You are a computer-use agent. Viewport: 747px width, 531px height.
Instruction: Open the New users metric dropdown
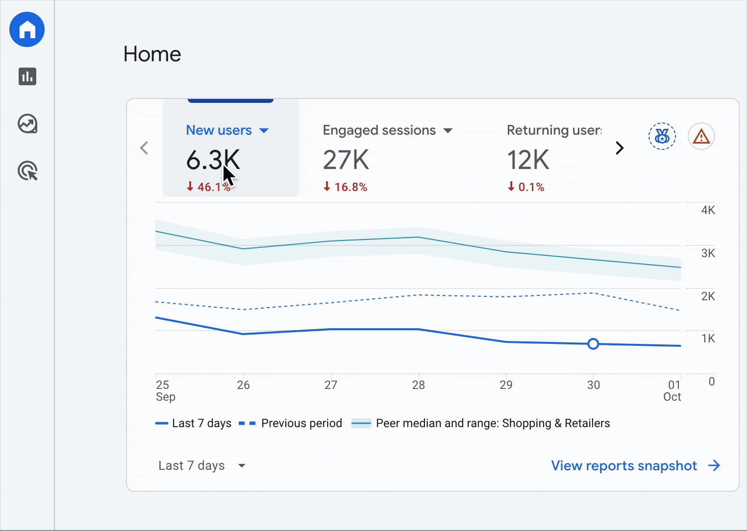click(264, 130)
